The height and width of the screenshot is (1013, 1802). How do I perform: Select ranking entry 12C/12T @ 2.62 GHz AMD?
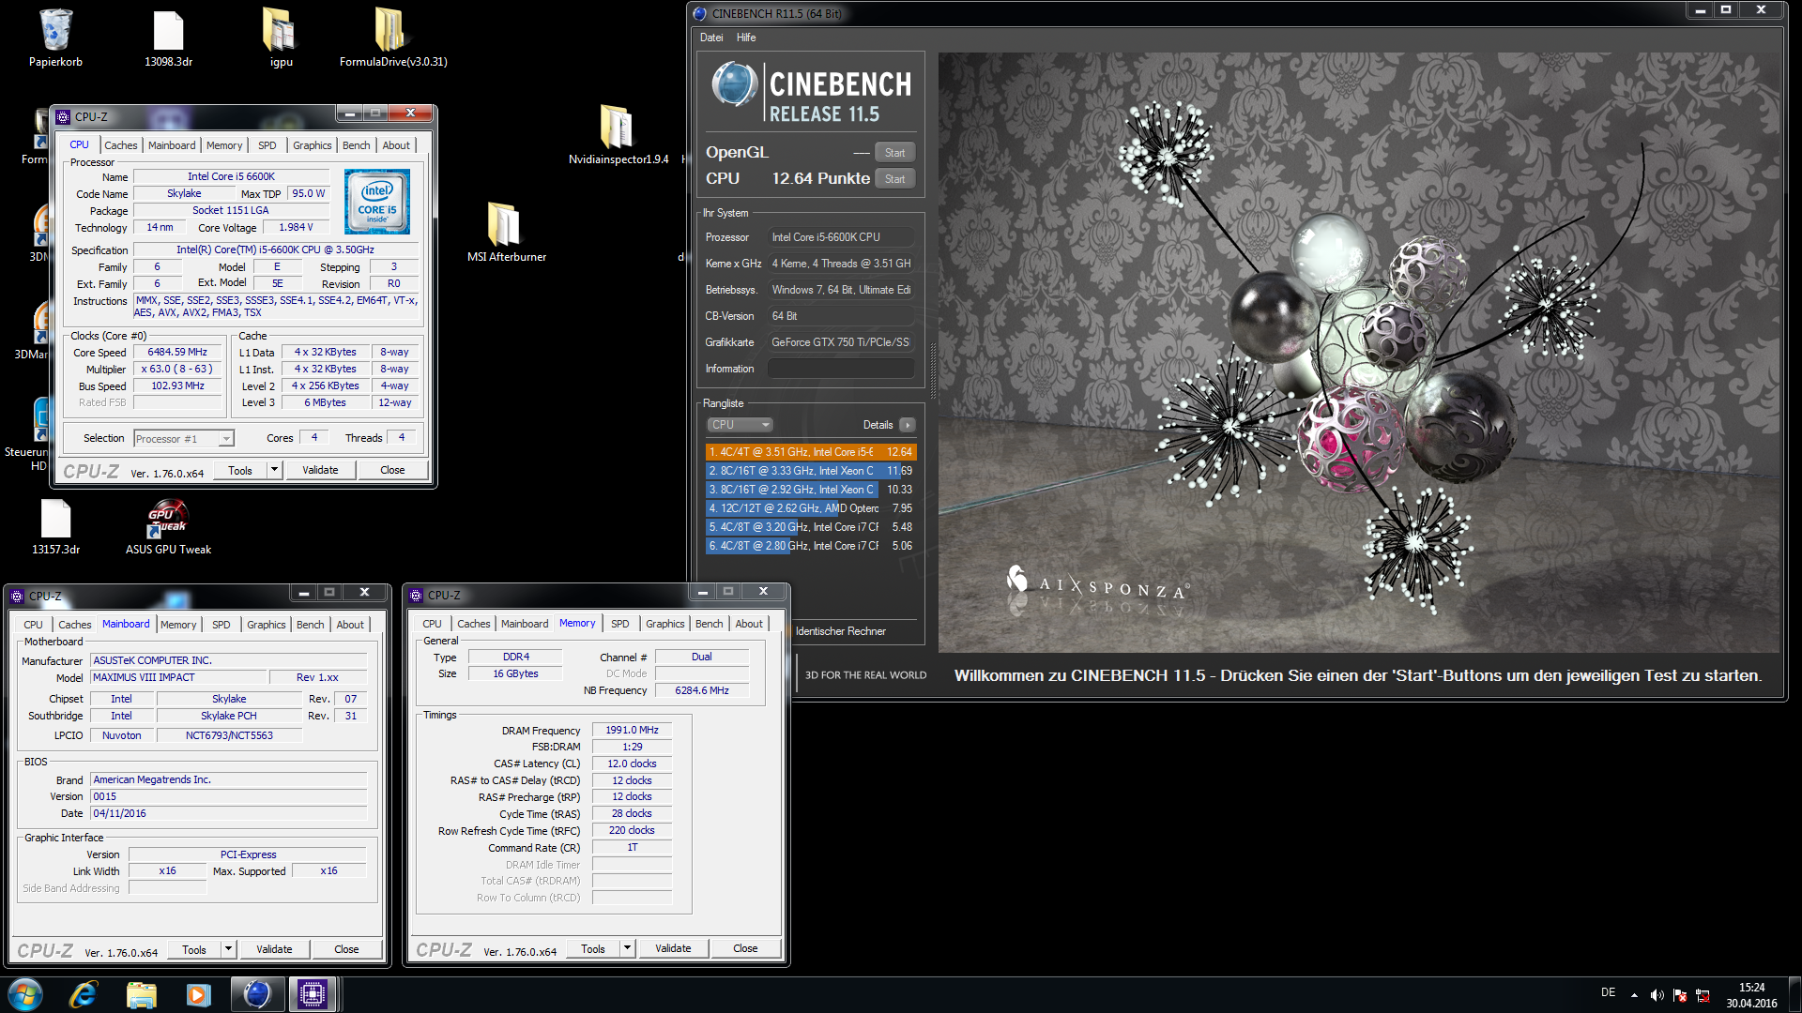(x=811, y=508)
